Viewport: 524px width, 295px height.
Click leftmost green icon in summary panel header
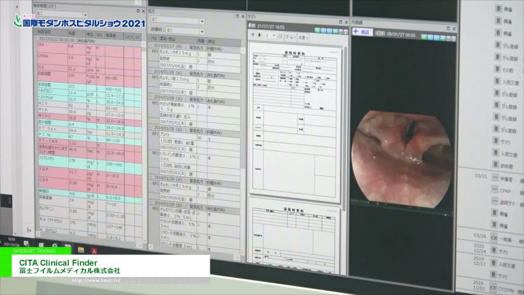coord(317,31)
